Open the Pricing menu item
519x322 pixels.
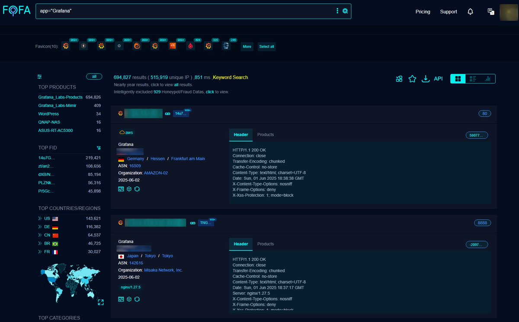[423, 12]
